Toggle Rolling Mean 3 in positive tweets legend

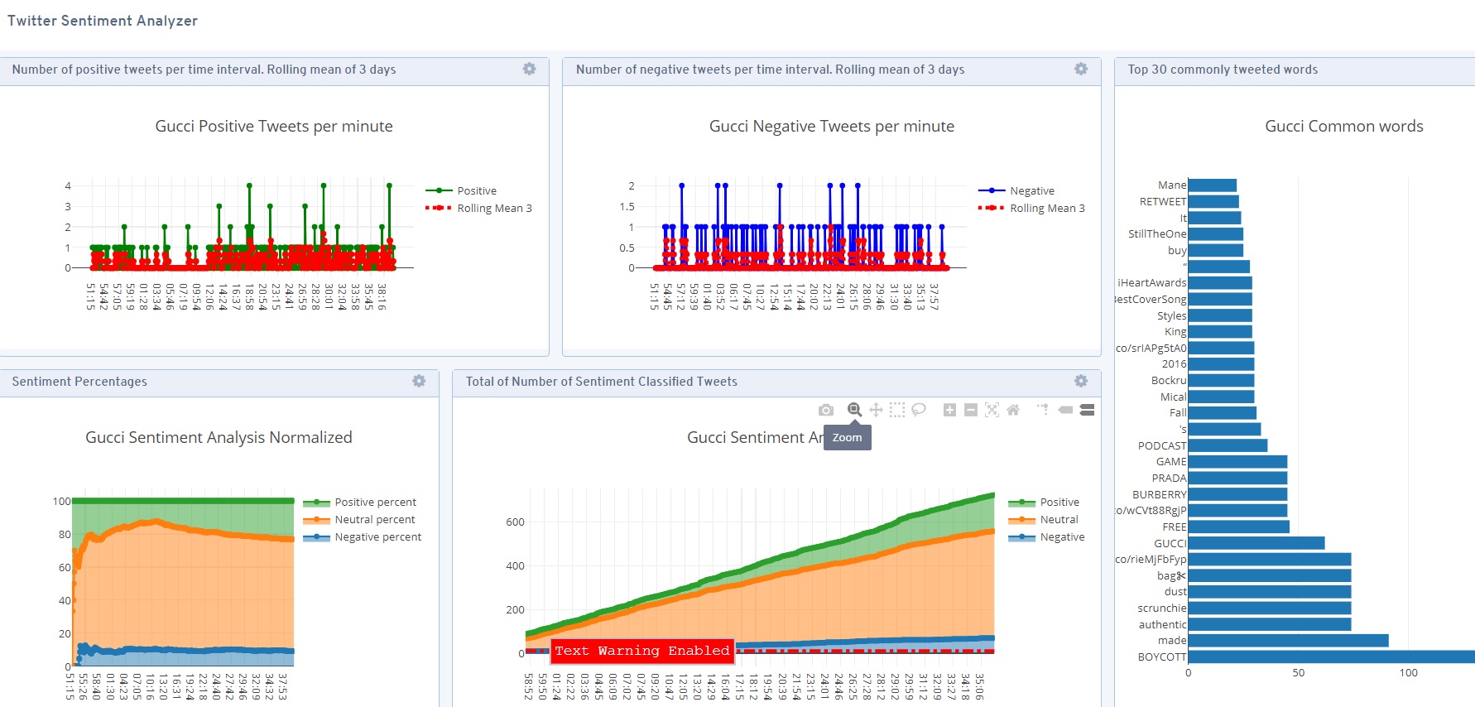tap(478, 208)
